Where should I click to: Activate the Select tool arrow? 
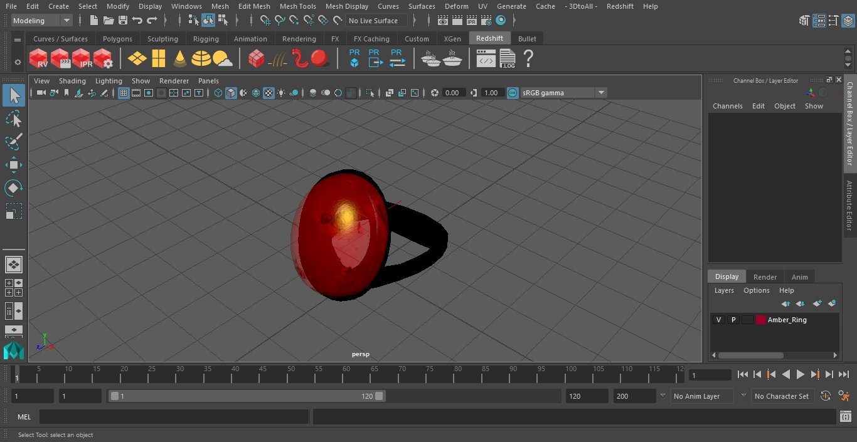[14, 95]
